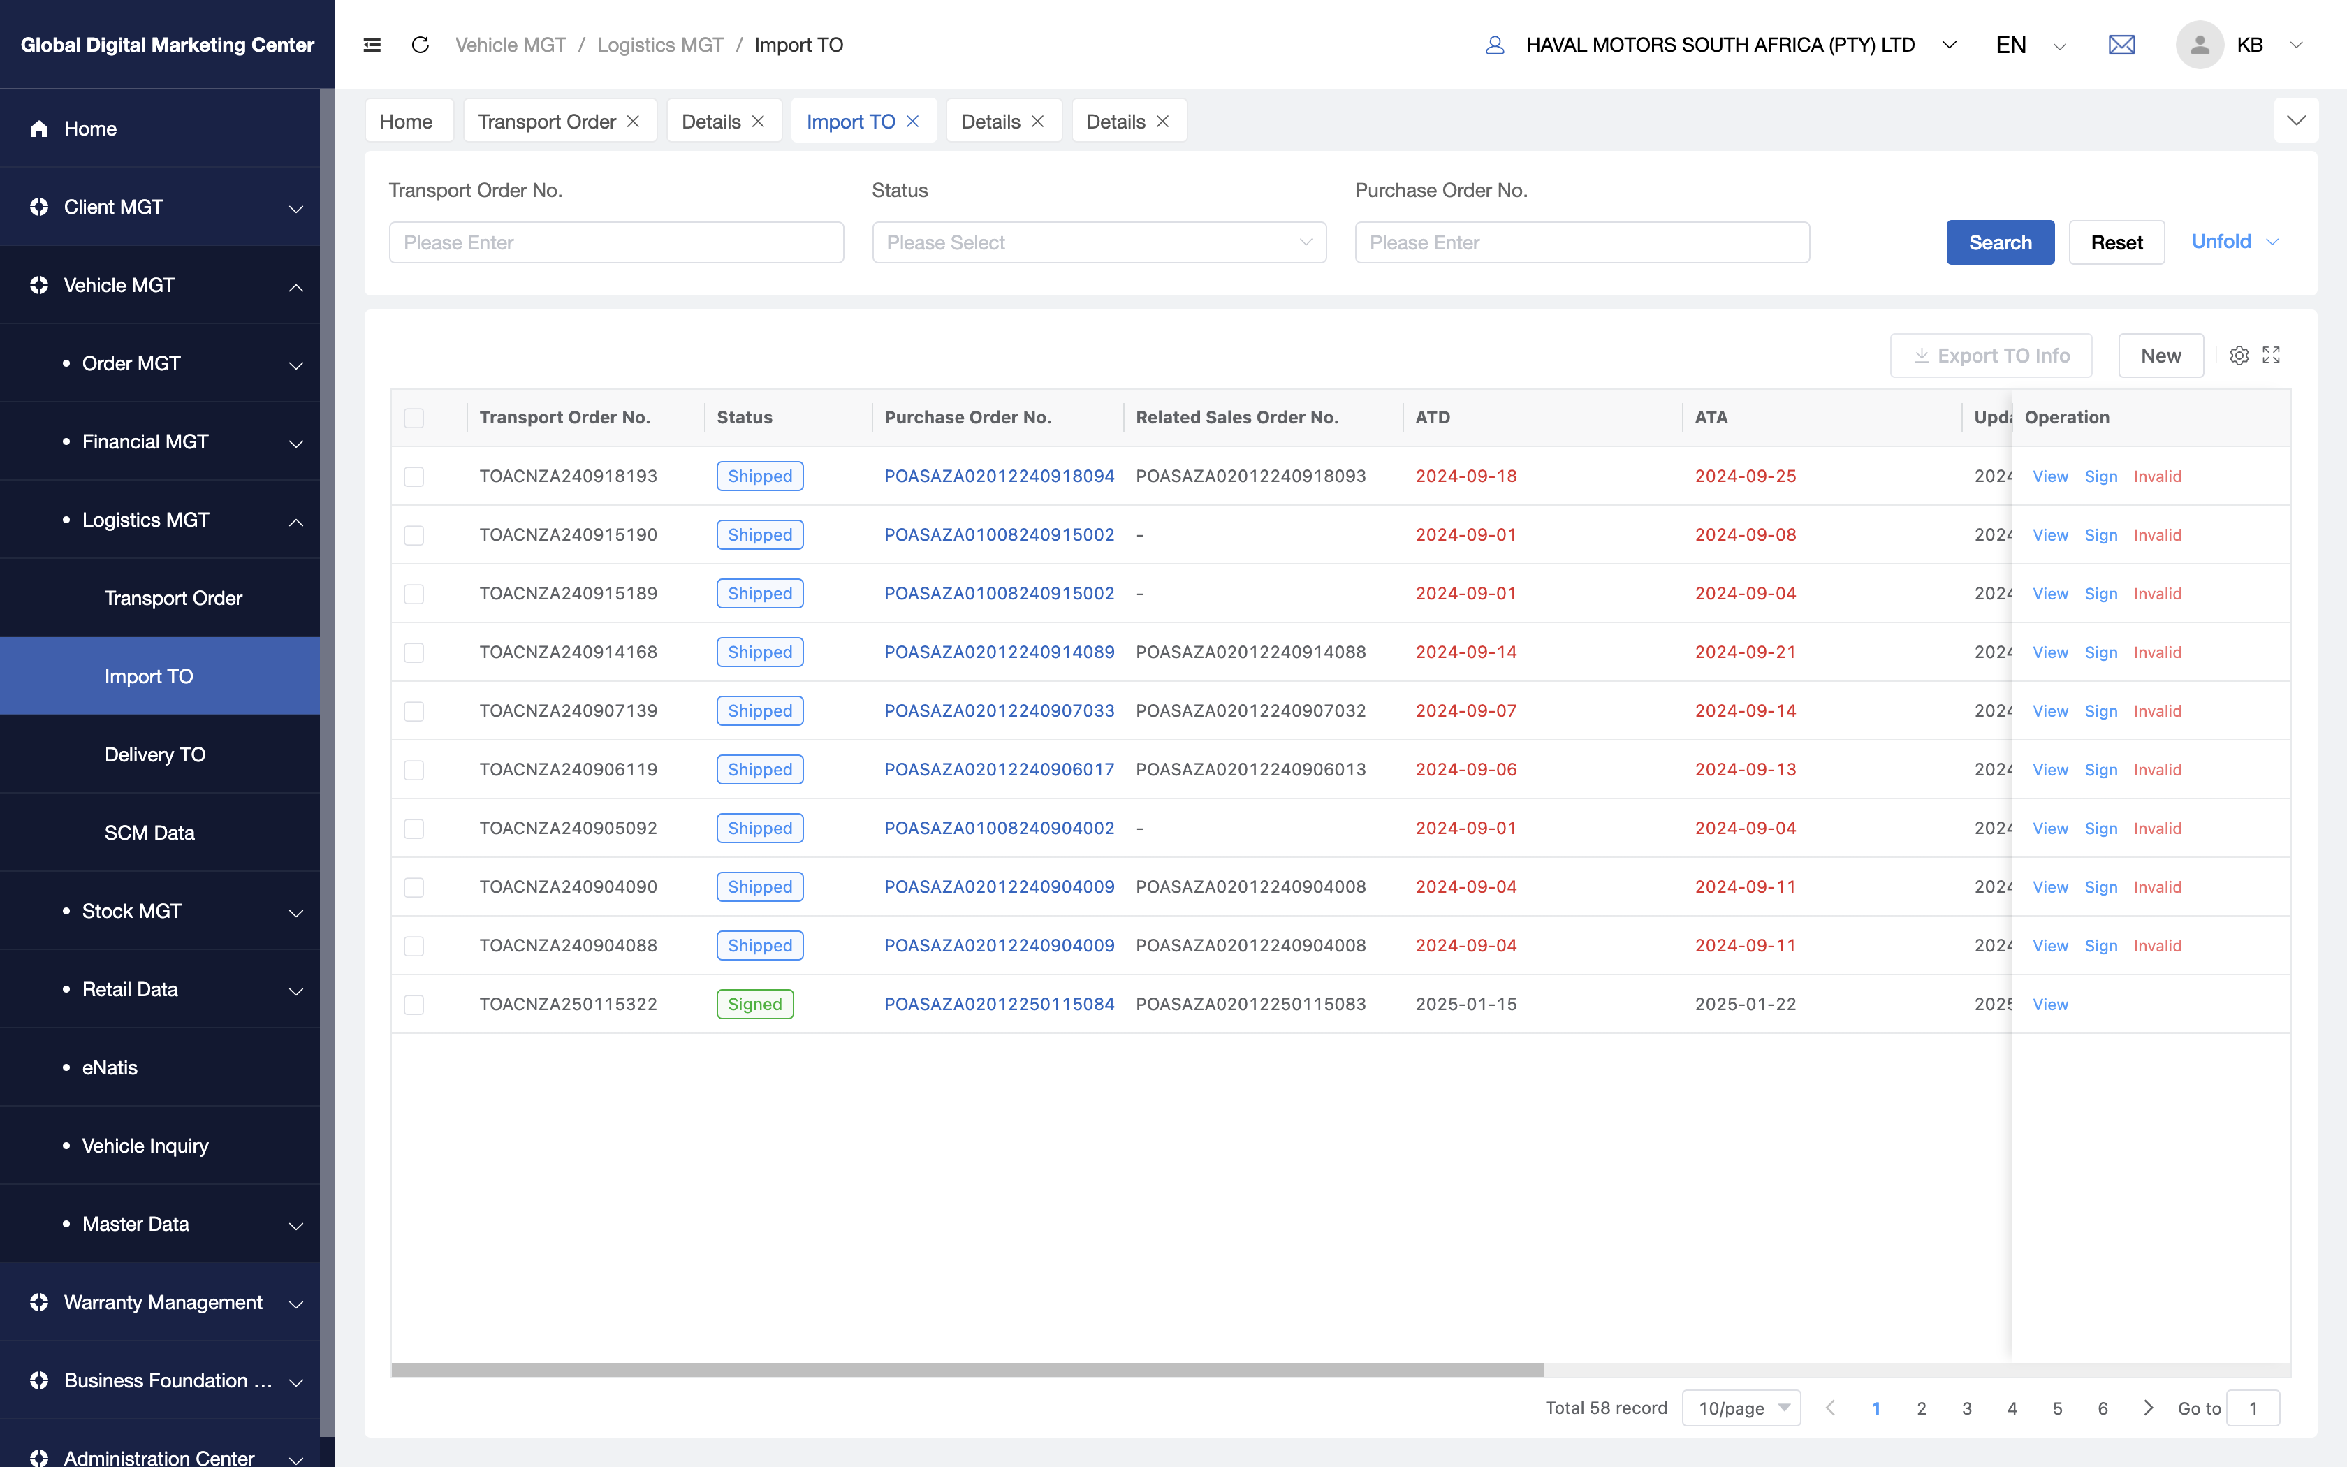Focus Purchase Order No. input field

click(1582, 242)
